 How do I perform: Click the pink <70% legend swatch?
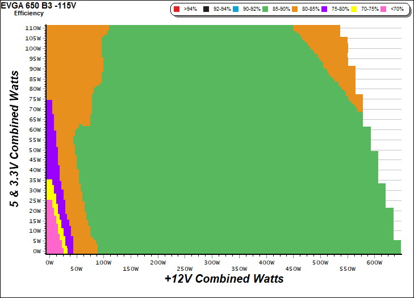pyautogui.click(x=383, y=10)
